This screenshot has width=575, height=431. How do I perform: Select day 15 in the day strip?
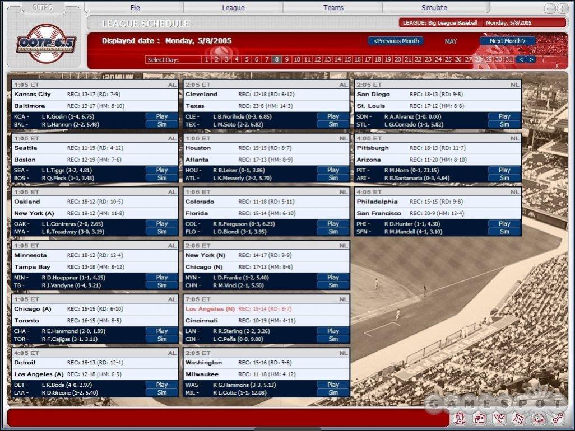[x=347, y=59]
